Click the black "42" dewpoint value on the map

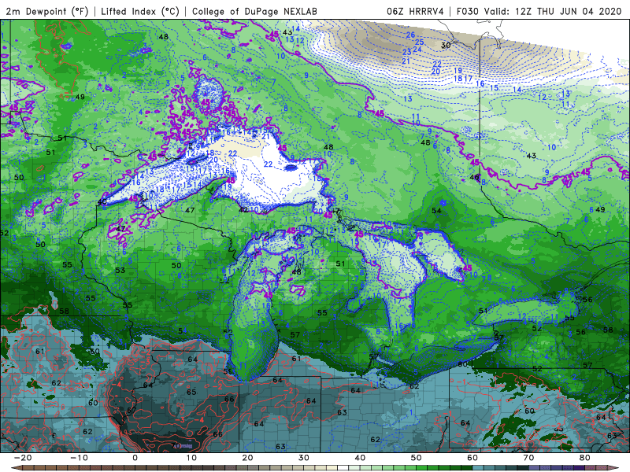pos(243,209)
